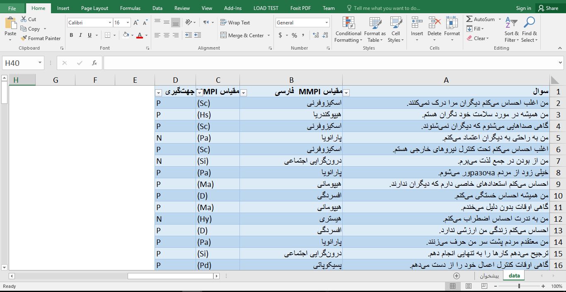Click Decrease Font Size icon
Screen dimensions: 566x292
pos(145,23)
